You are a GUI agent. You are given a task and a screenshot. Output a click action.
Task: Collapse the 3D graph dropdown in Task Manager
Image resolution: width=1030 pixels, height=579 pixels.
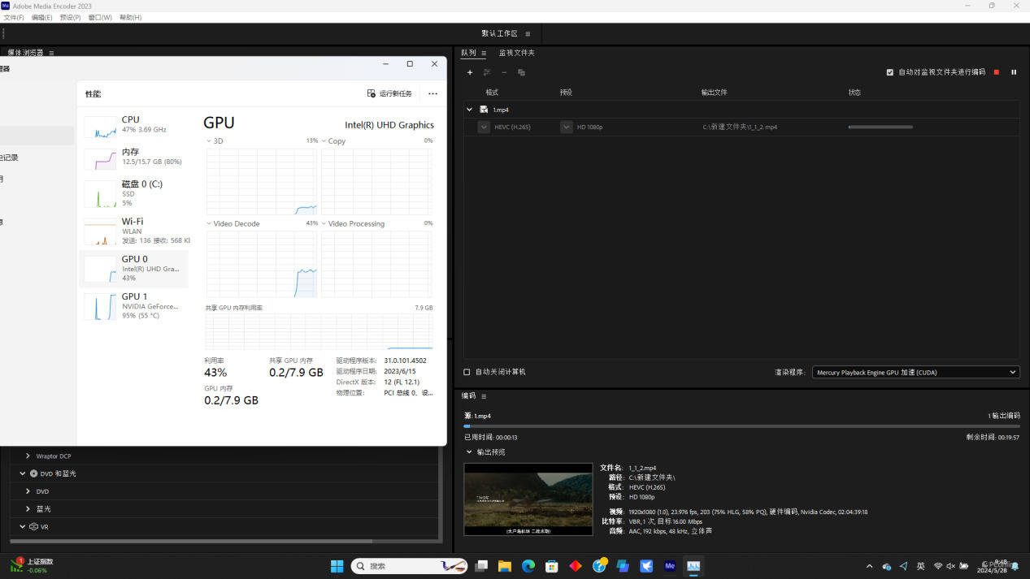tap(209, 141)
